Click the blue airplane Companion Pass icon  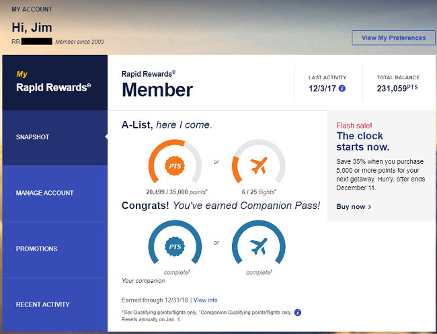point(258,247)
